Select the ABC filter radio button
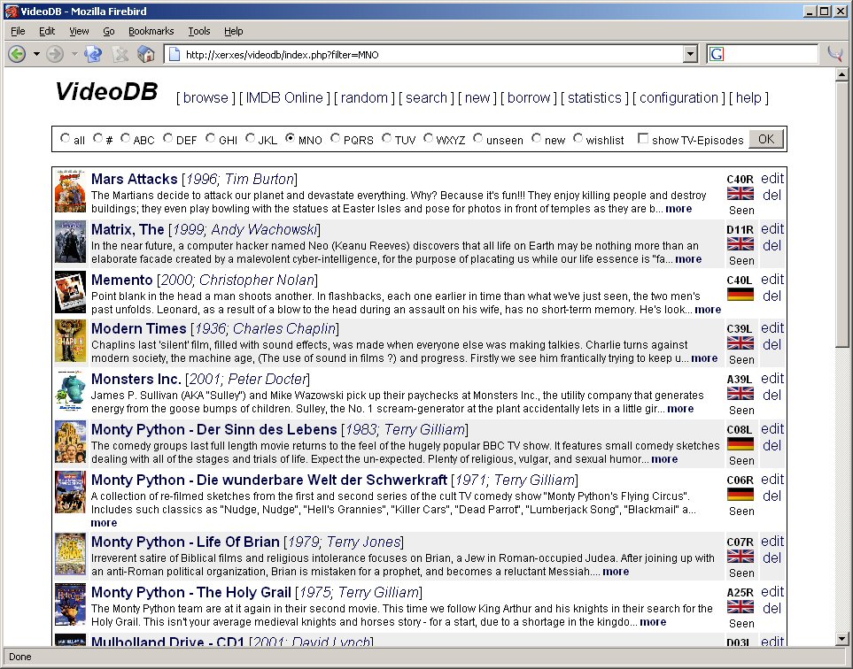 pos(126,138)
